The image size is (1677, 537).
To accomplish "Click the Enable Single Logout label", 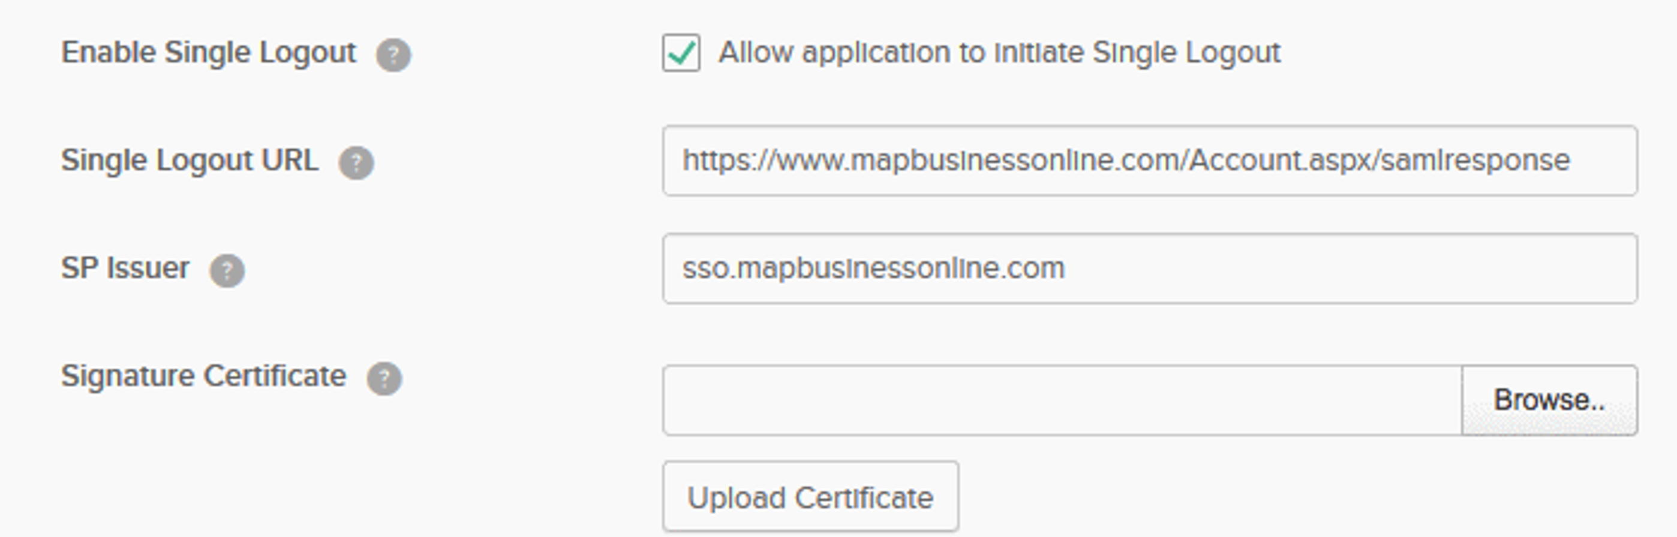I will click(208, 53).
